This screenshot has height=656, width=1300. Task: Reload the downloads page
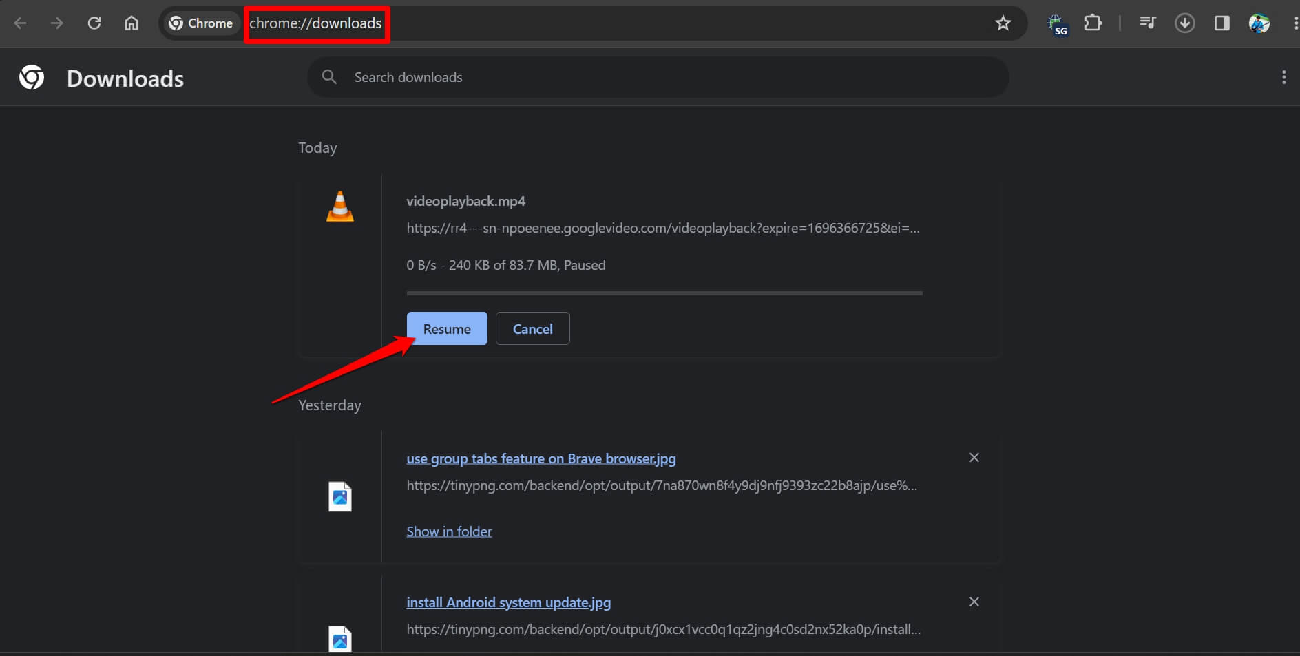pyautogui.click(x=94, y=23)
